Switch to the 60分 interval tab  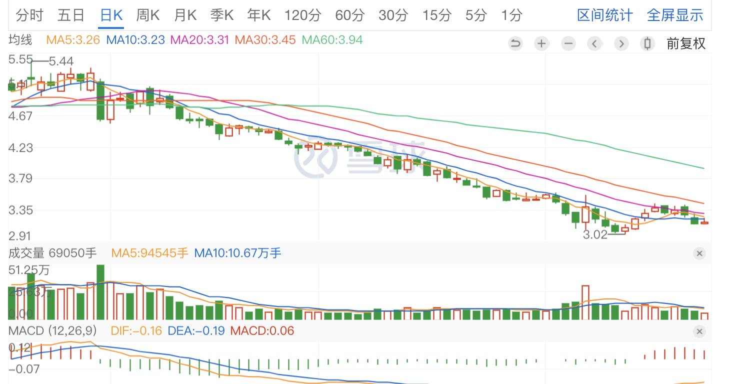pyautogui.click(x=350, y=15)
